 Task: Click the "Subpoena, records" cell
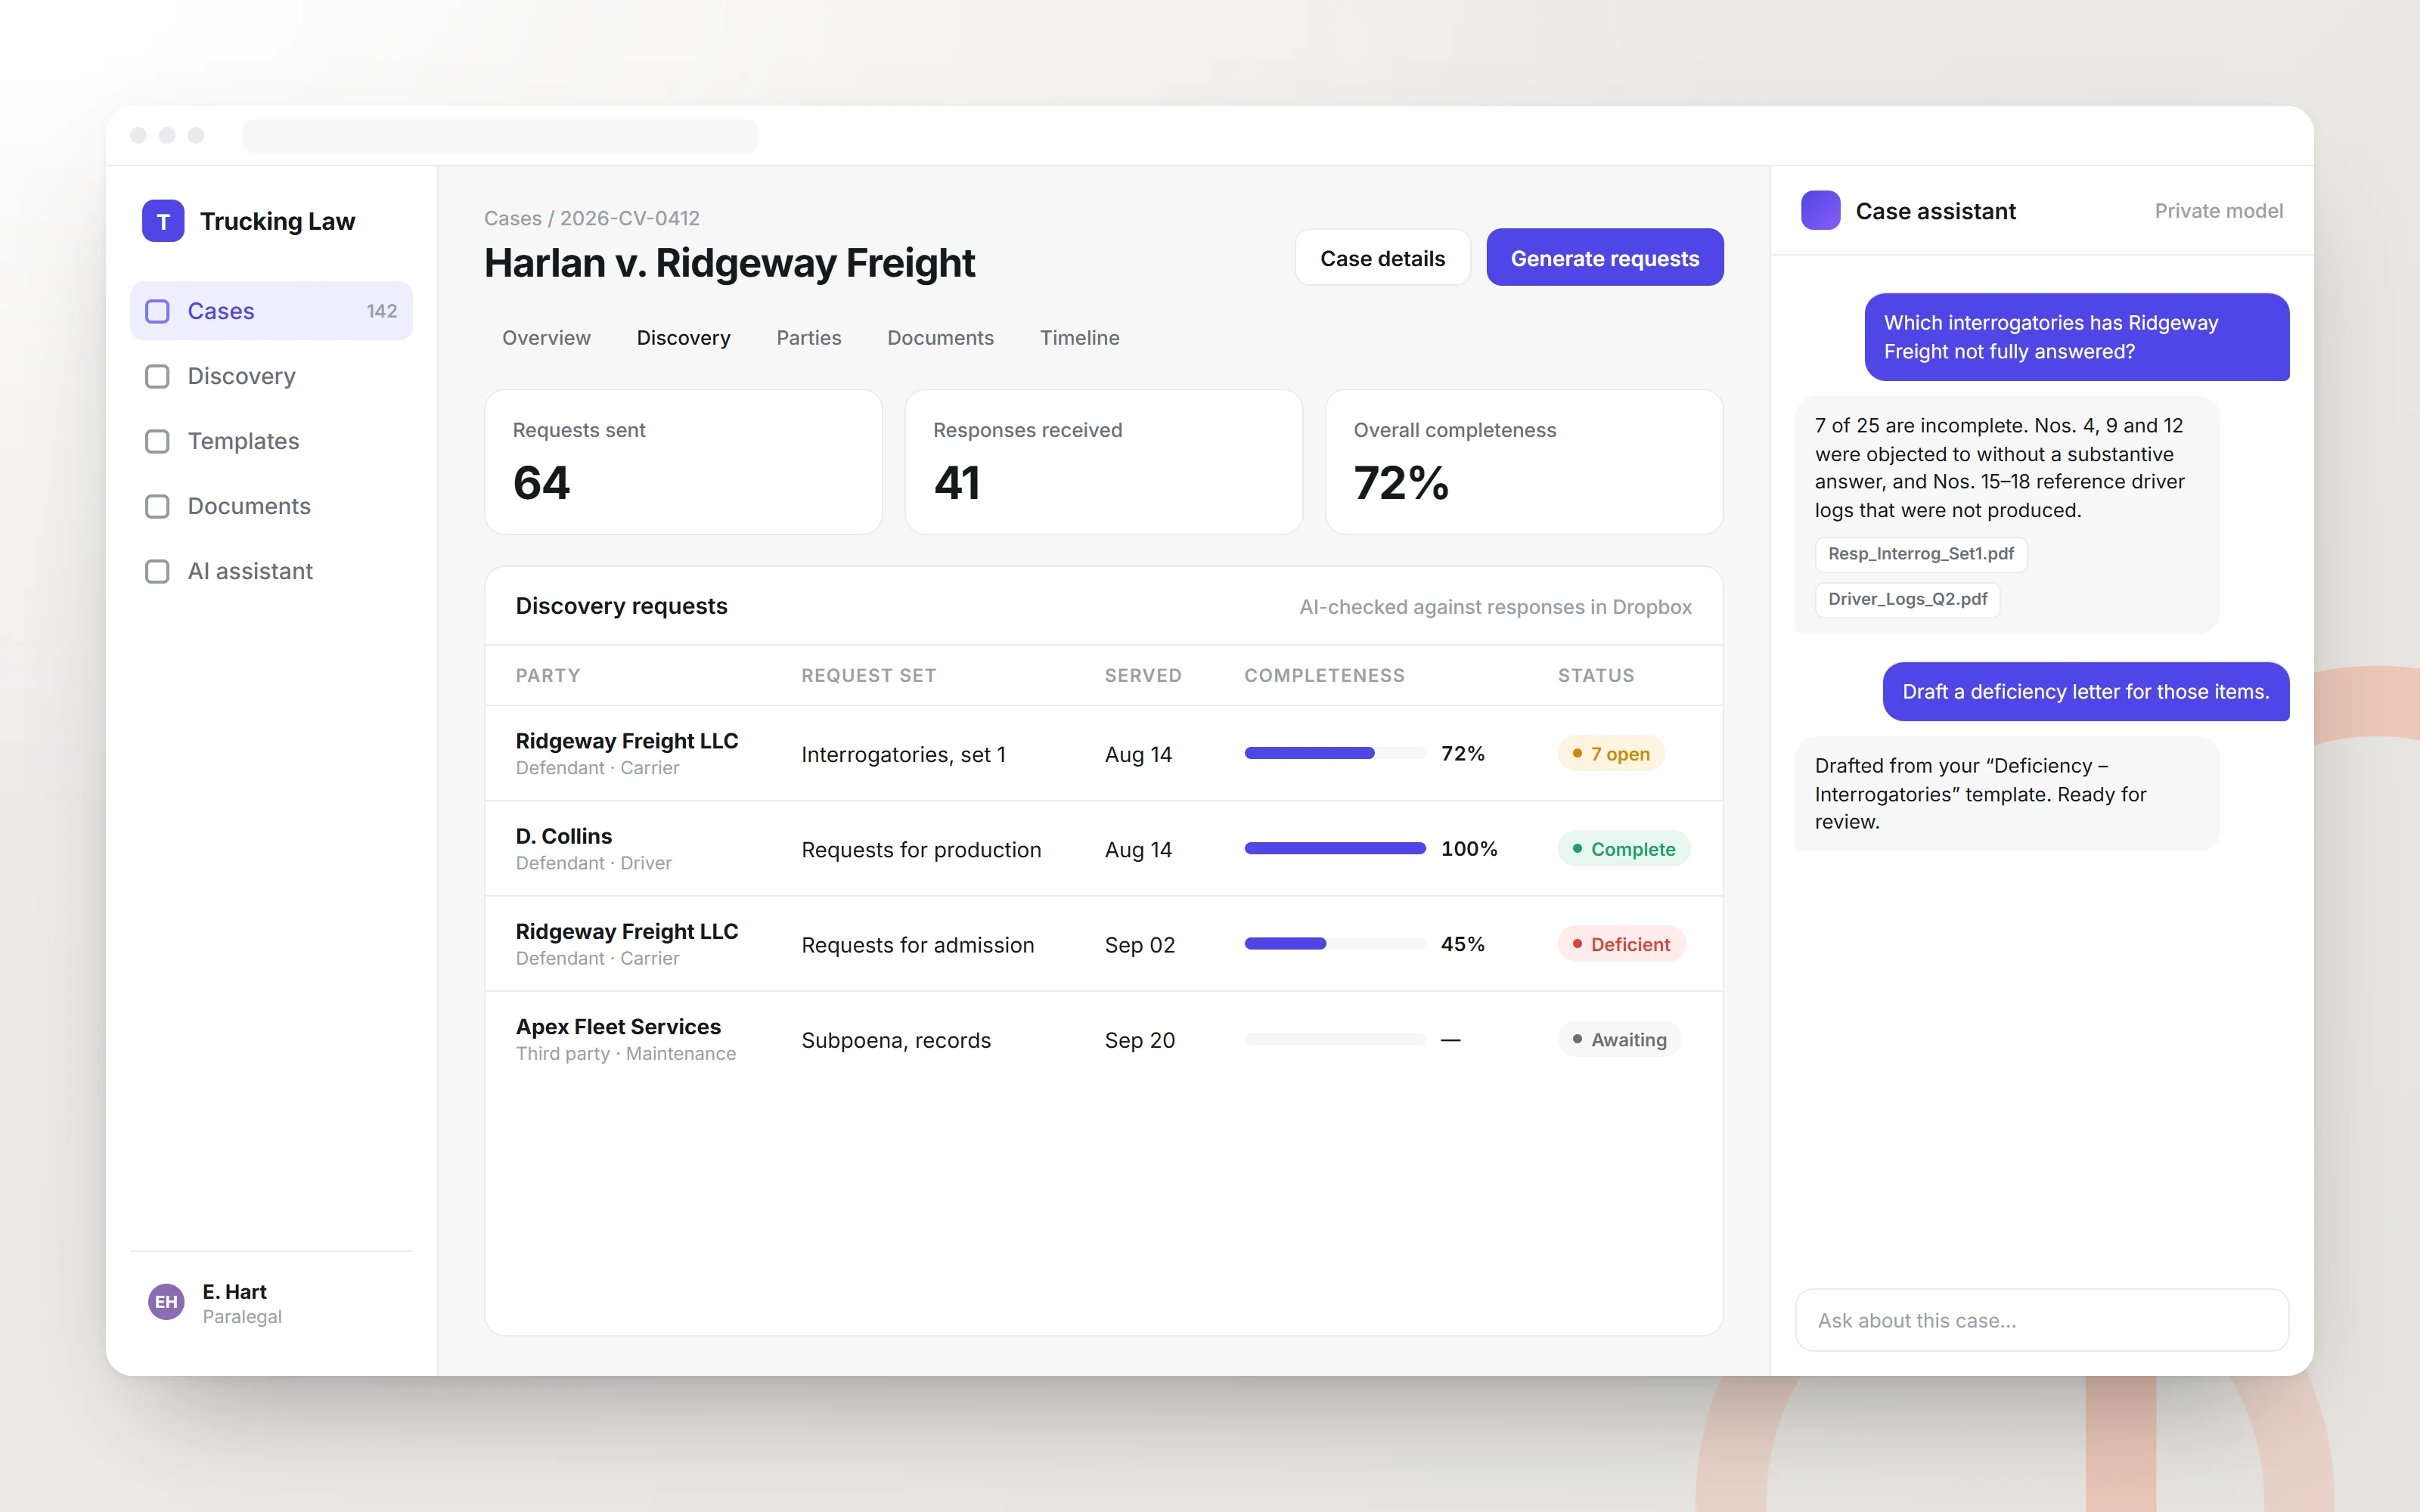click(x=896, y=1040)
